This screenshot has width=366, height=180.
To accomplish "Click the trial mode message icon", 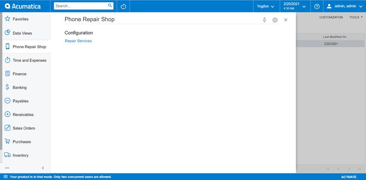I will (6, 177).
